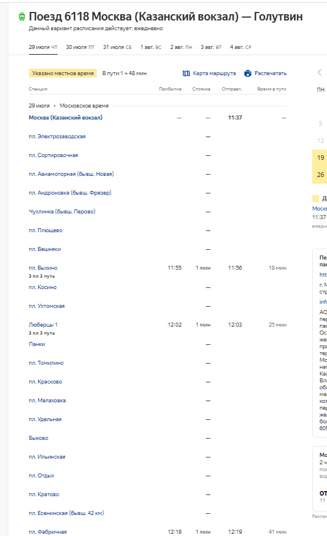
Task: Open station пл. Вешняки
Action: (45, 249)
